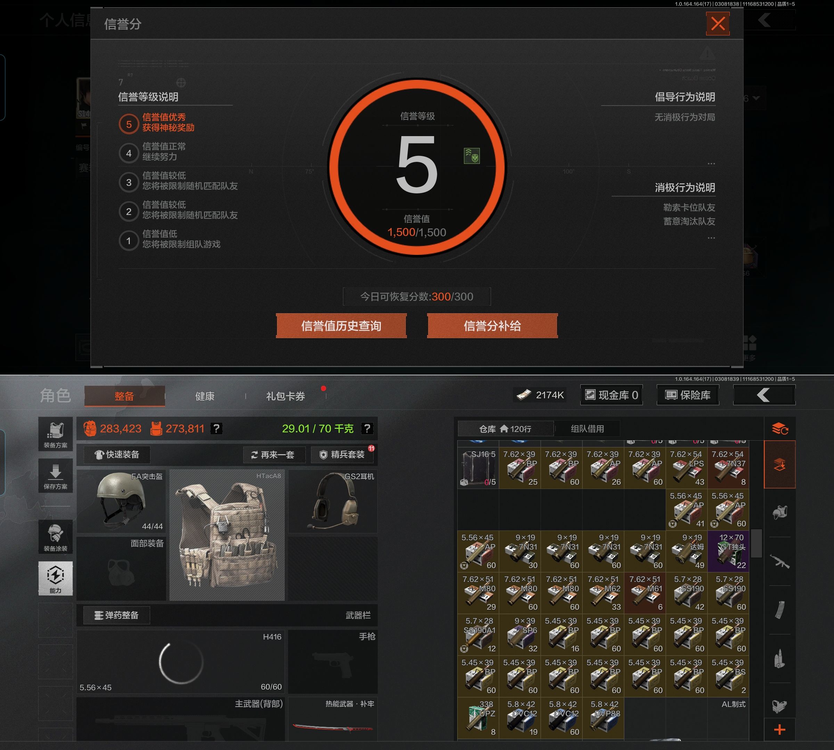Image resolution: width=834 pixels, height=750 pixels.
Task: Select the 12×70 GT独头 ammo item
Action: 728,551
